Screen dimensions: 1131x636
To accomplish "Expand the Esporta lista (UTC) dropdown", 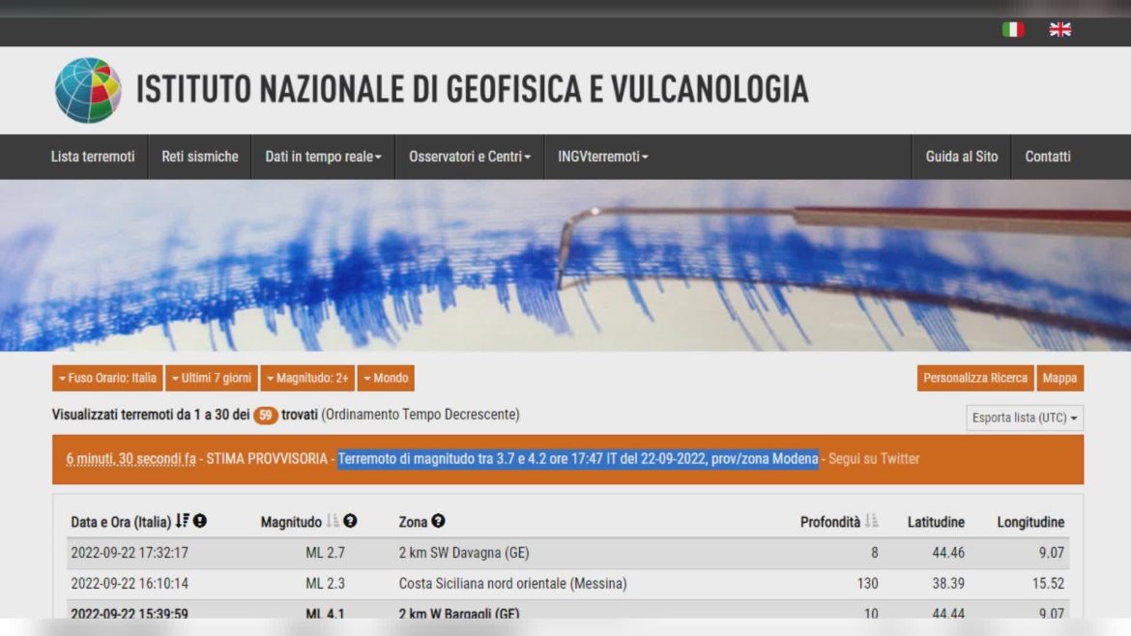I will [1025, 418].
